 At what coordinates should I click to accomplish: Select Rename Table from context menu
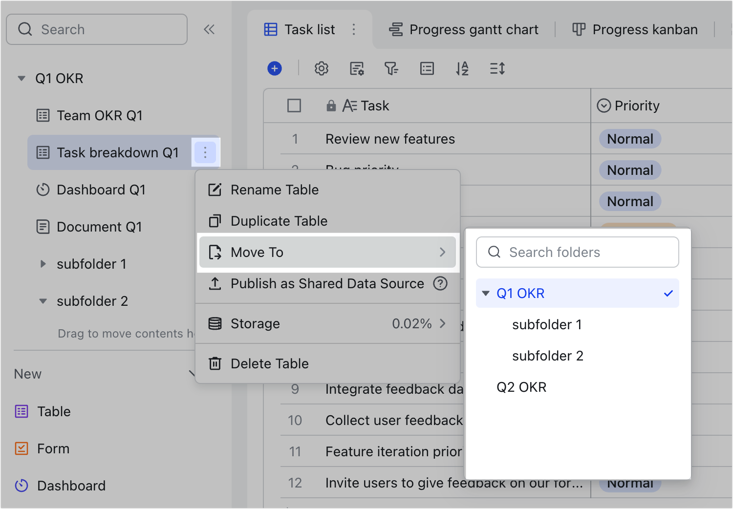tap(274, 190)
